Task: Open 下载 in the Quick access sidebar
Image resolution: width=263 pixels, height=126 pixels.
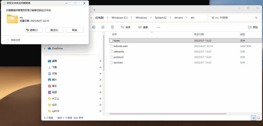Action: pos(54,67)
